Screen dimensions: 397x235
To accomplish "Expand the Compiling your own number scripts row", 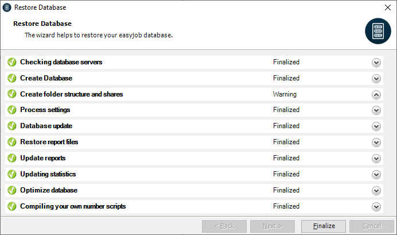I will pyautogui.click(x=376, y=207).
